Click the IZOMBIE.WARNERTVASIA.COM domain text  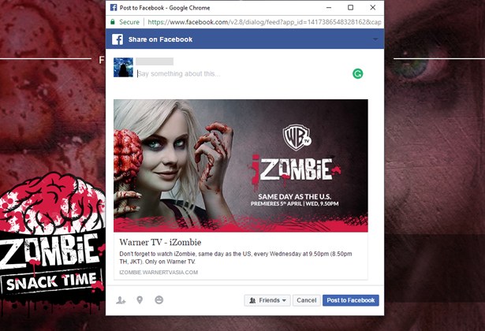pyautogui.click(x=159, y=272)
